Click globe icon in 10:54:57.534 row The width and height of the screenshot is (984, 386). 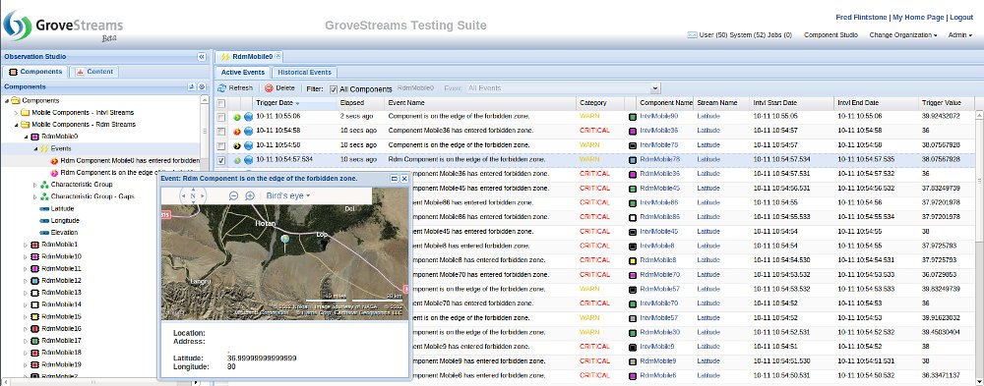(249, 160)
